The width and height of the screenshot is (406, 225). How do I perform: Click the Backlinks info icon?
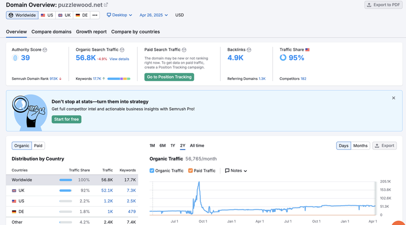249,50
